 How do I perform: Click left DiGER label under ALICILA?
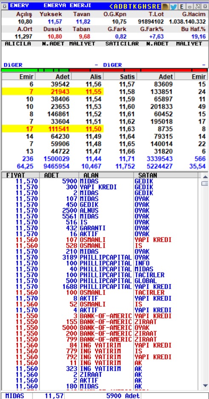pos(13,65)
